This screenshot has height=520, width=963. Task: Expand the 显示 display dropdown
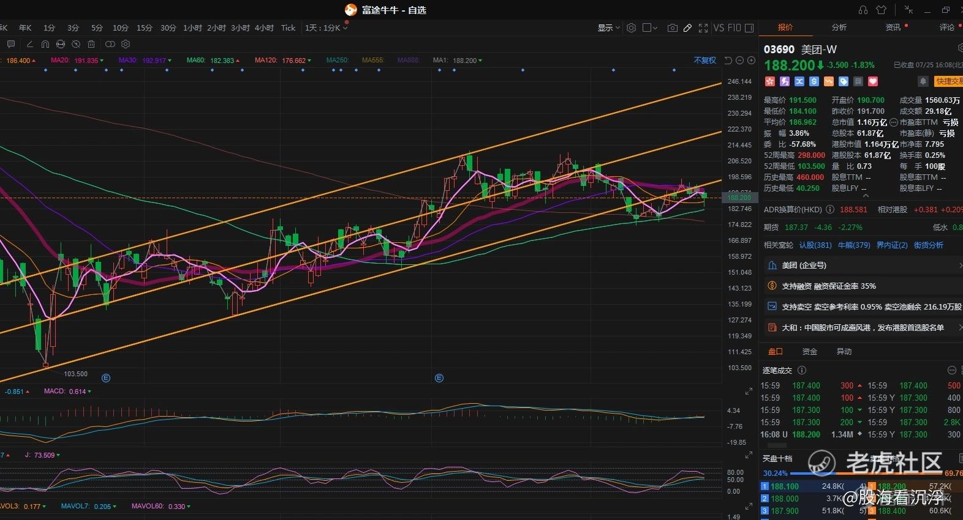tap(609, 28)
